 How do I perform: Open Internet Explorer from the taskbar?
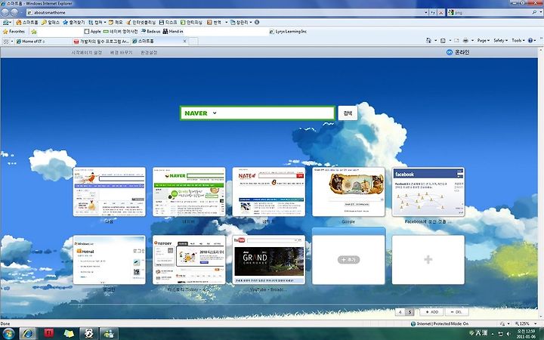[28, 333]
